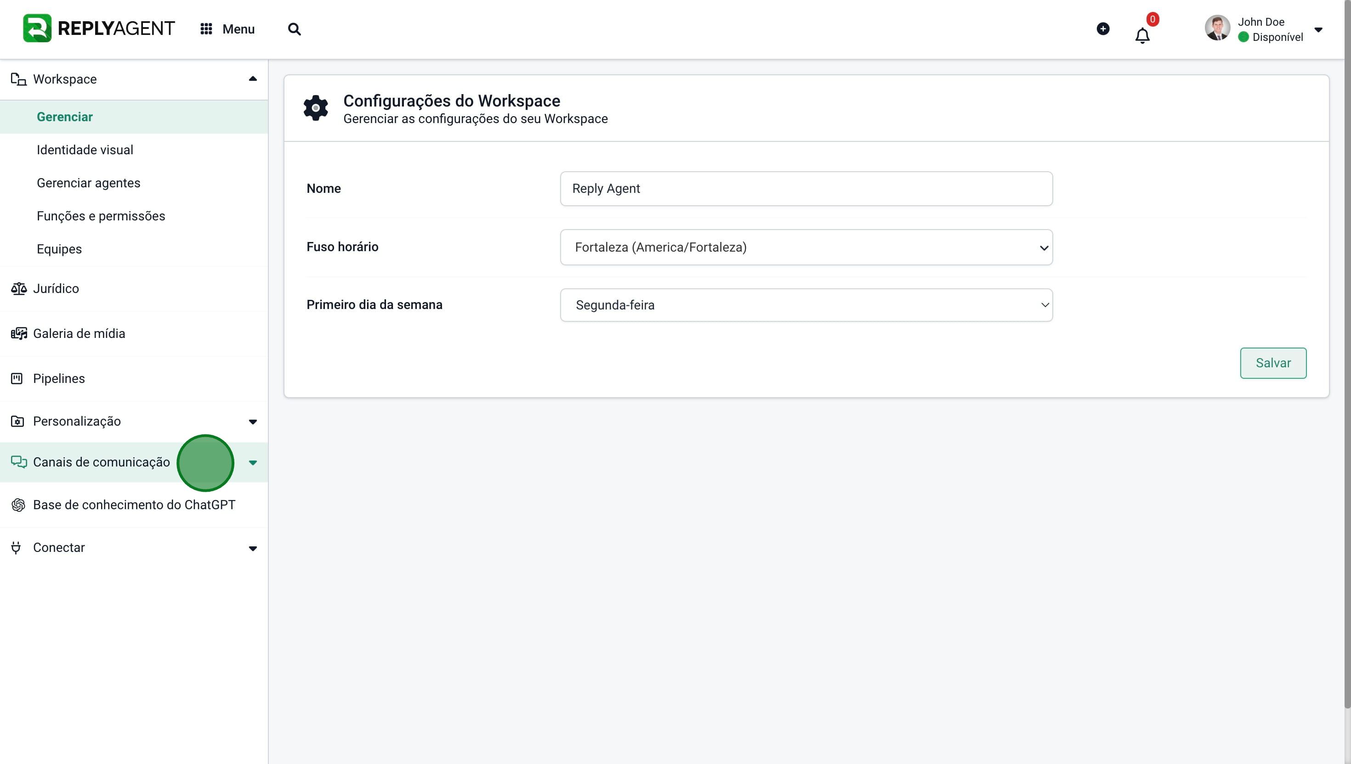Click the Jurídico scales icon
This screenshot has height=764, width=1351.
tap(18, 289)
